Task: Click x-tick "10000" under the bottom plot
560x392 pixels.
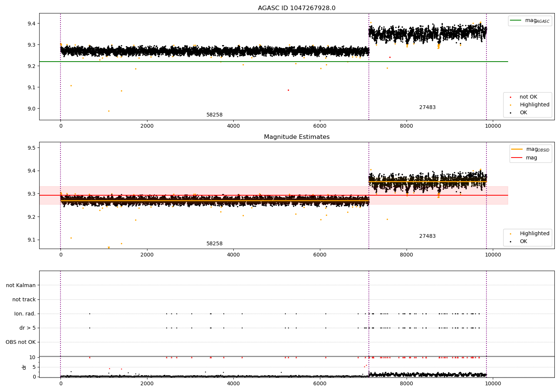Action: 493,384
